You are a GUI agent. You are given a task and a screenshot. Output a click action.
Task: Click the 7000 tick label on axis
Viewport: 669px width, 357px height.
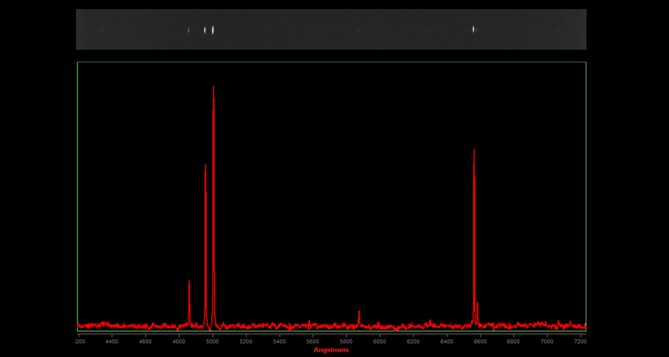546,341
